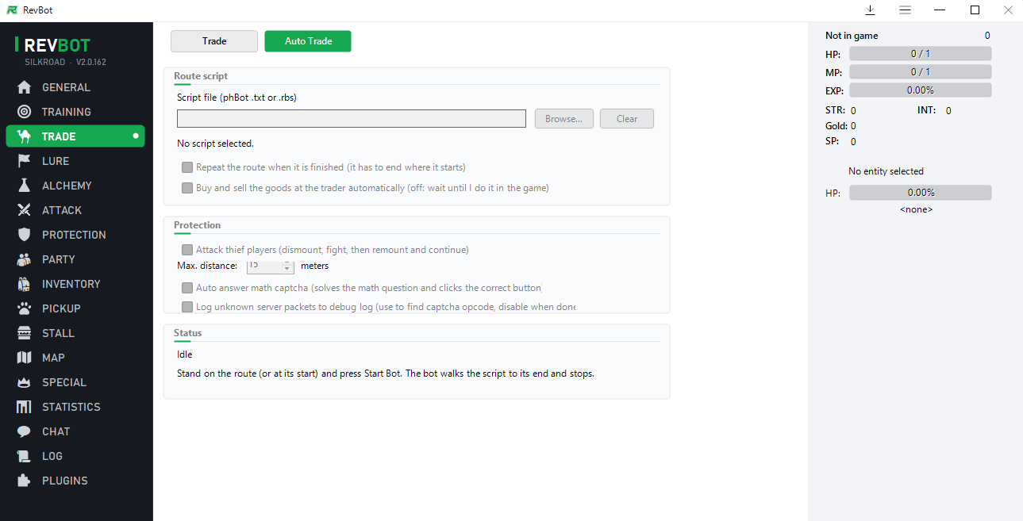Click the Training target icon
This screenshot has height=521, width=1023.
(25, 112)
